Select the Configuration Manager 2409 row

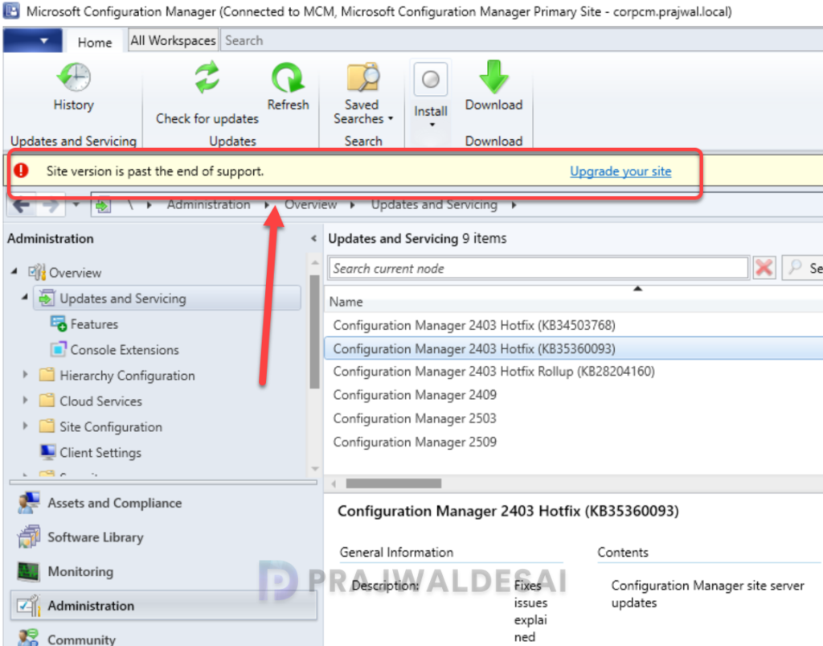click(415, 395)
